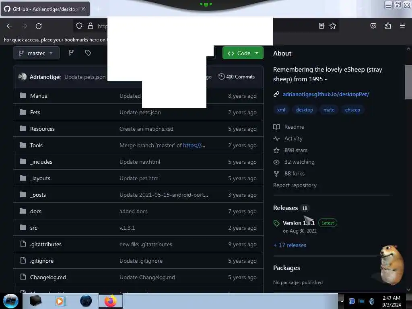
Task: Reload the page with the refresh icon
Action: pyautogui.click(x=39, y=26)
